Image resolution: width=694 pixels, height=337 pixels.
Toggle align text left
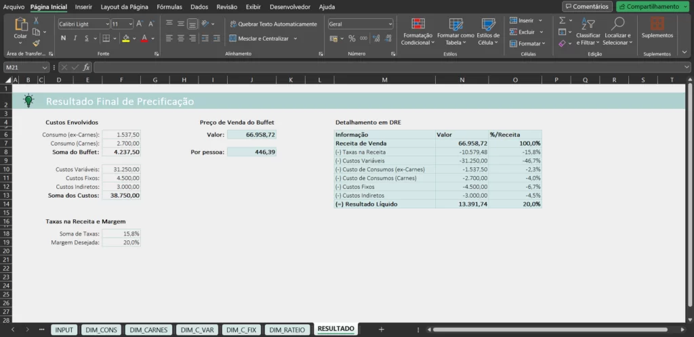(169, 39)
